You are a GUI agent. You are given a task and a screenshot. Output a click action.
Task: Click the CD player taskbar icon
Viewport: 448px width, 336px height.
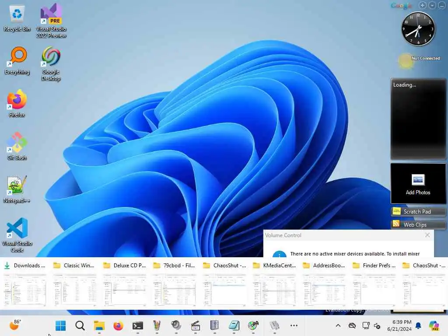(x=253, y=325)
